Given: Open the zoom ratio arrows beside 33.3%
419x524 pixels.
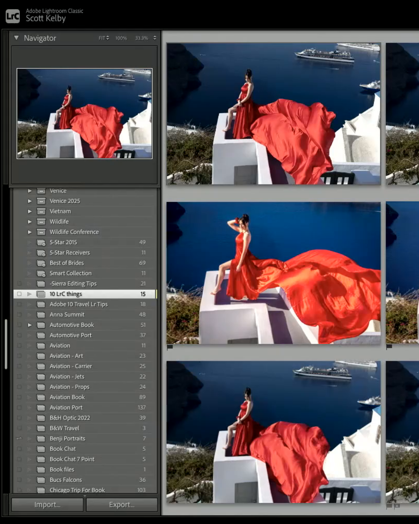Looking at the screenshot, I should coord(155,38).
